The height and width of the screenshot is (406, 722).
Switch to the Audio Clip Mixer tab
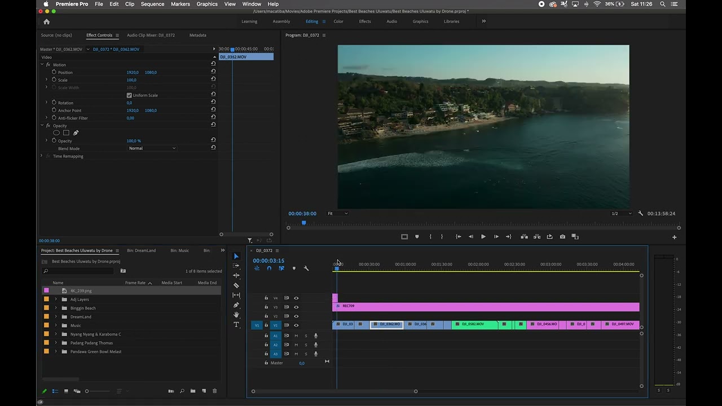pos(151,35)
